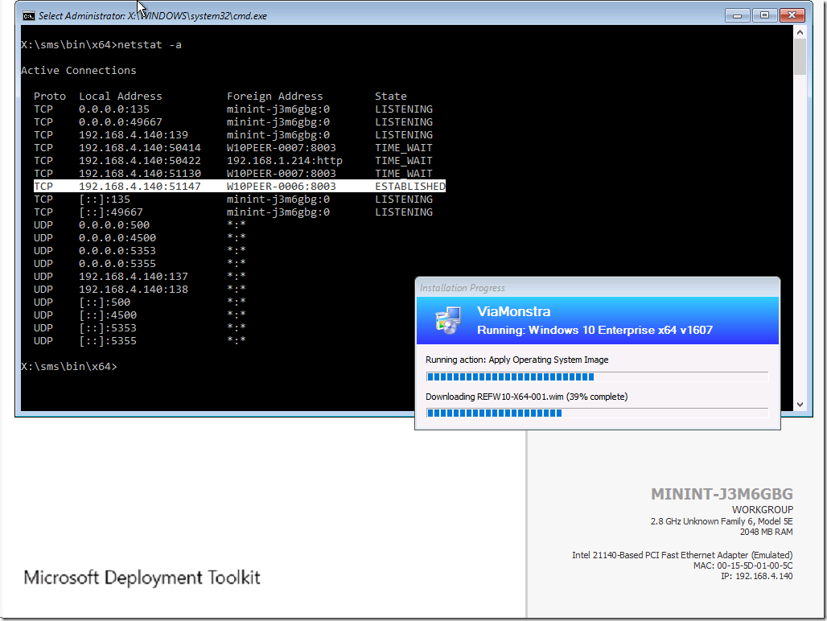This screenshot has width=827, height=621.
Task: Click the IP: 192.168.4.140 text
Action: (x=757, y=576)
